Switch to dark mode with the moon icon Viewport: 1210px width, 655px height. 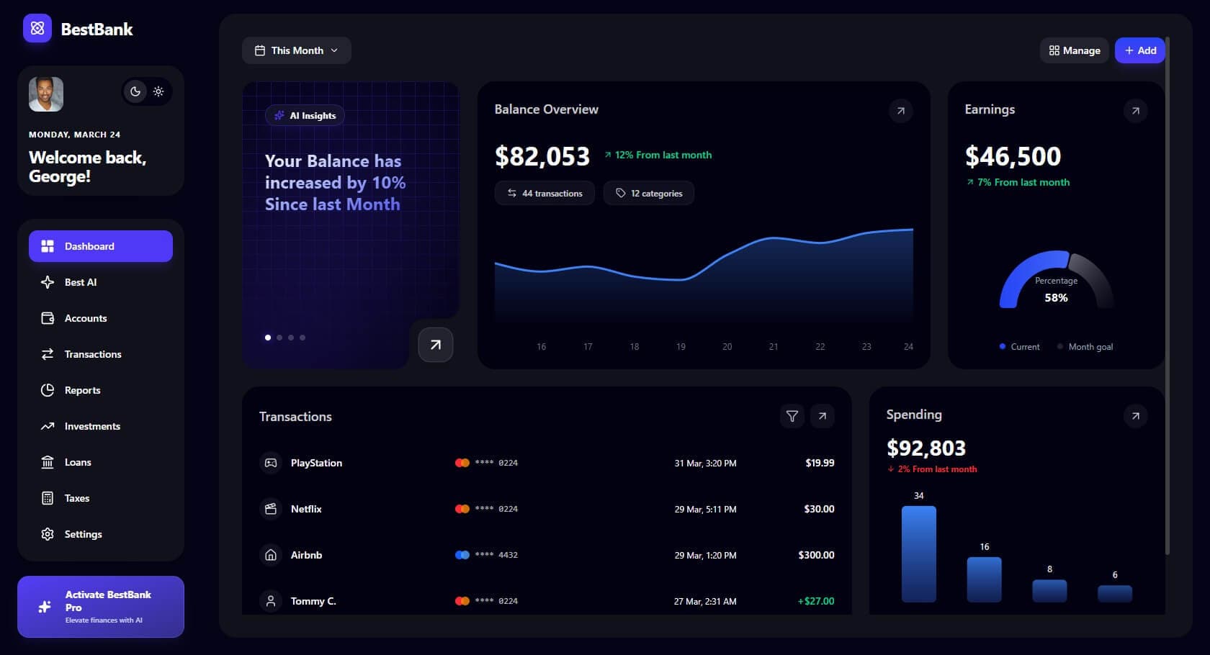pyautogui.click(x=135, y=91)
